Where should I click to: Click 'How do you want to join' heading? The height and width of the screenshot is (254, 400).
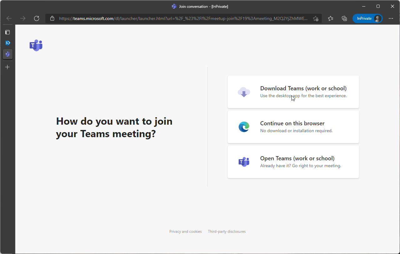pyautogui.click(x=114, y=121)
